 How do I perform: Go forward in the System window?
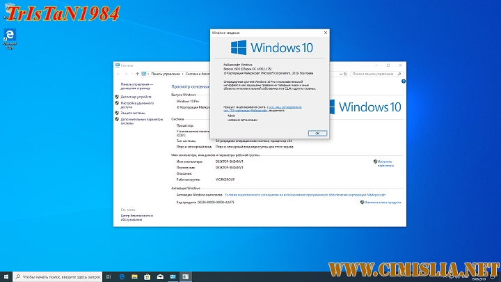(125, 74)
